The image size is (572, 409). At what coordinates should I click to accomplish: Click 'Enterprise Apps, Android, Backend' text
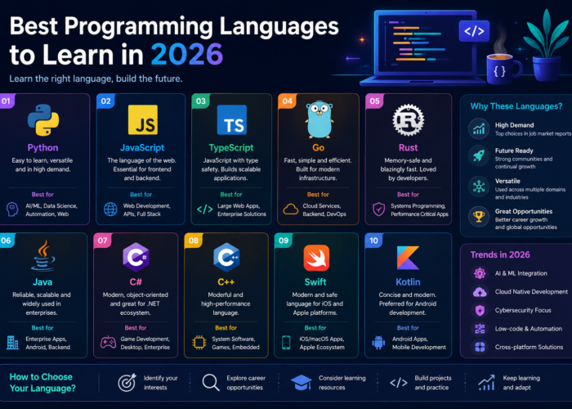point(47,343)
